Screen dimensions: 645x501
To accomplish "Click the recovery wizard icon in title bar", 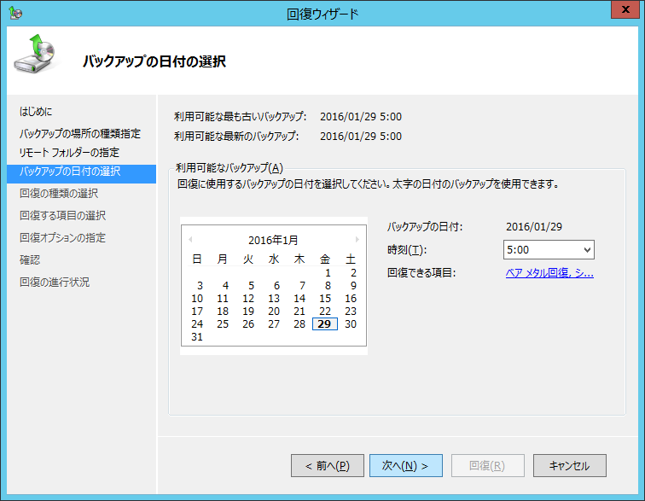I will point(15,12).
